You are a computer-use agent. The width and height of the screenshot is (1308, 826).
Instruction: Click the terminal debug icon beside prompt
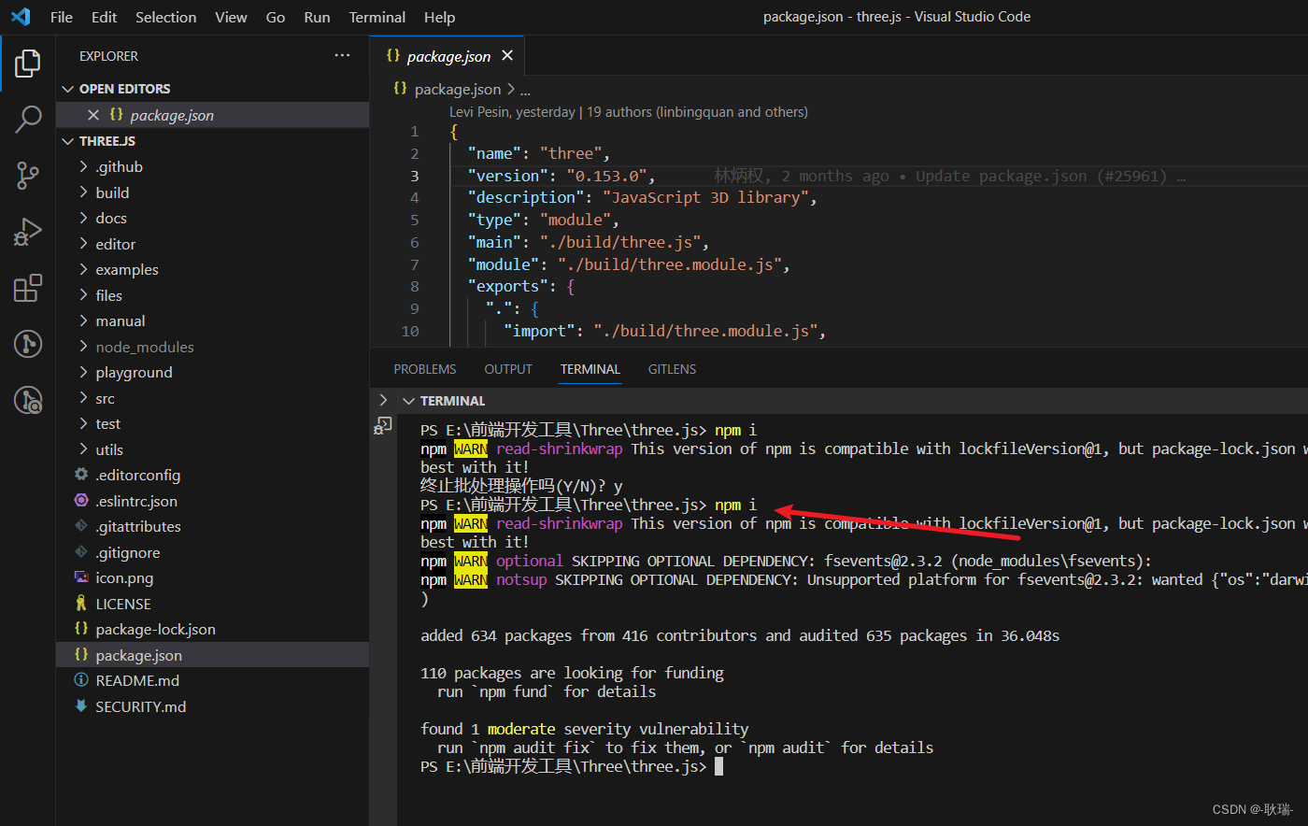pos(382,426)
